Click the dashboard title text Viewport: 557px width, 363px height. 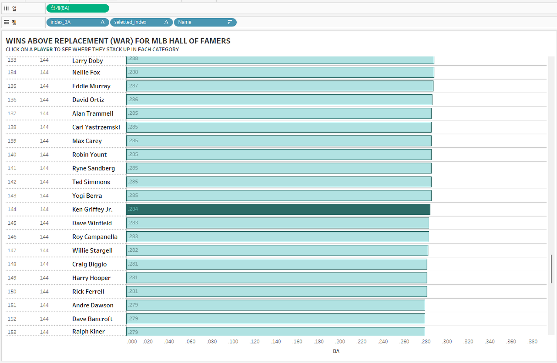[118, 41]
